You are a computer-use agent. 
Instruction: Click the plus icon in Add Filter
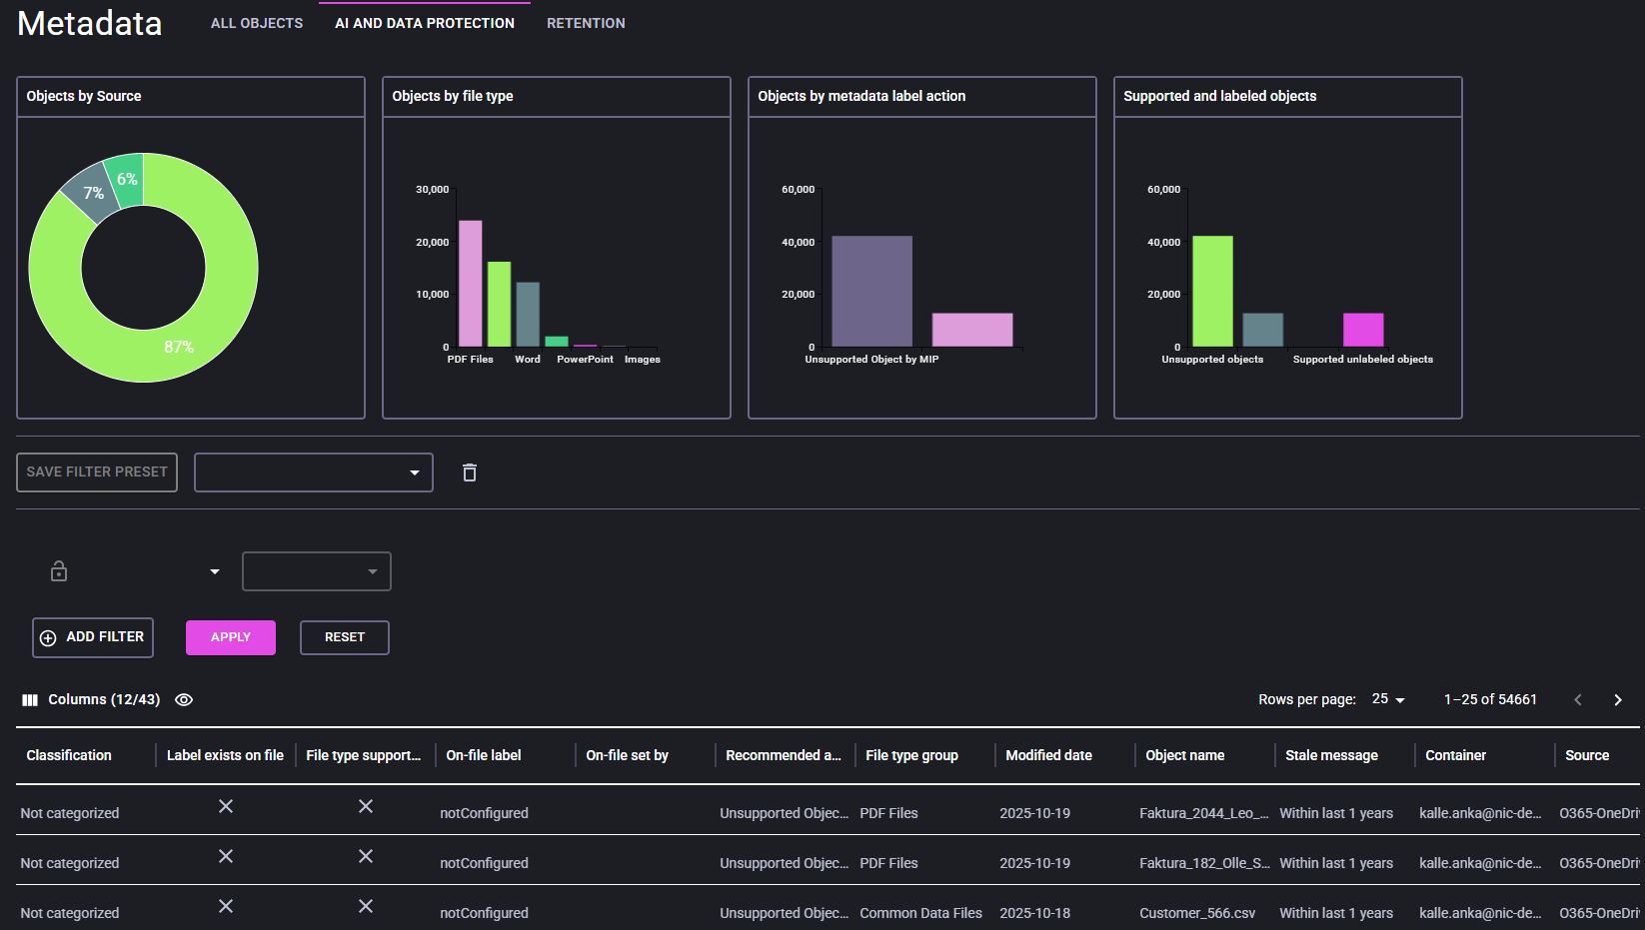pyautogui.click(x=48, y=637)
